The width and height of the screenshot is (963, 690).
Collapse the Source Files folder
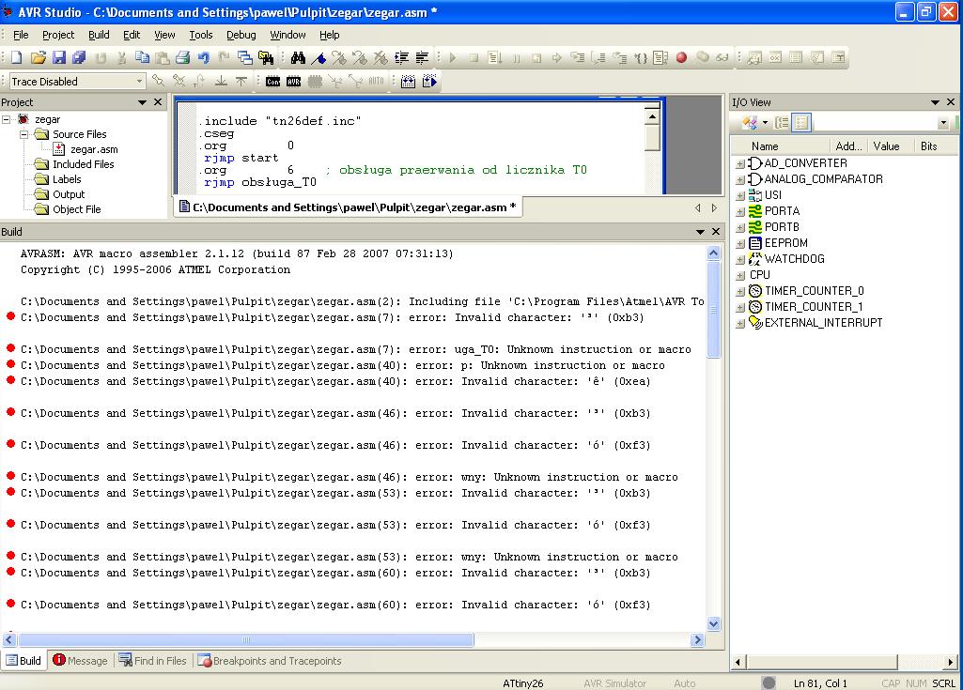pos(25,134)
